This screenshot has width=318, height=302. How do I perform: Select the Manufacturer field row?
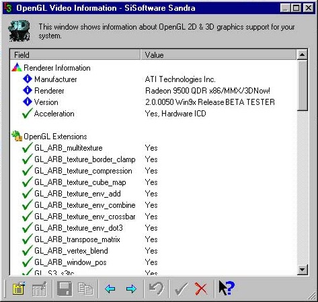pos(56,79)
